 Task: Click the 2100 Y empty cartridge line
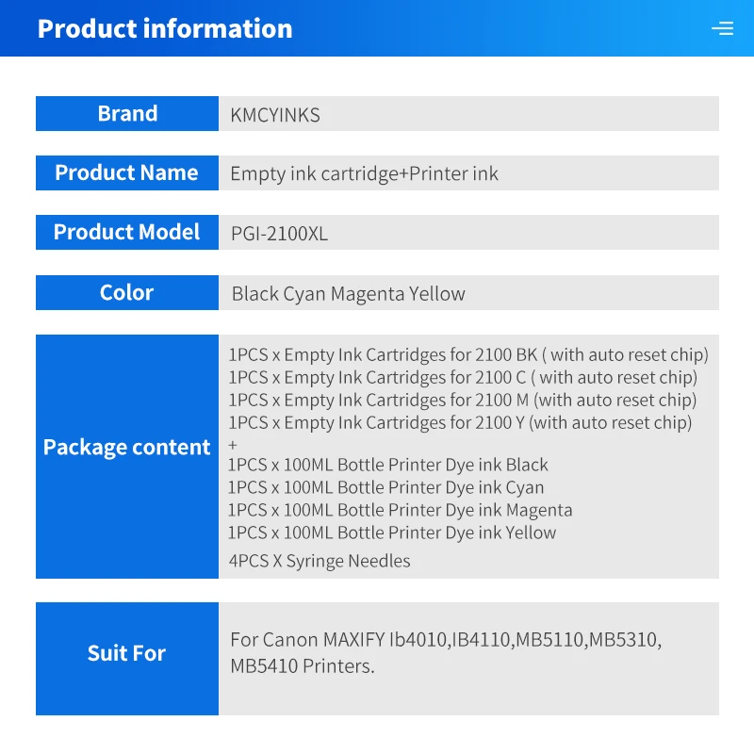[460, 422]
